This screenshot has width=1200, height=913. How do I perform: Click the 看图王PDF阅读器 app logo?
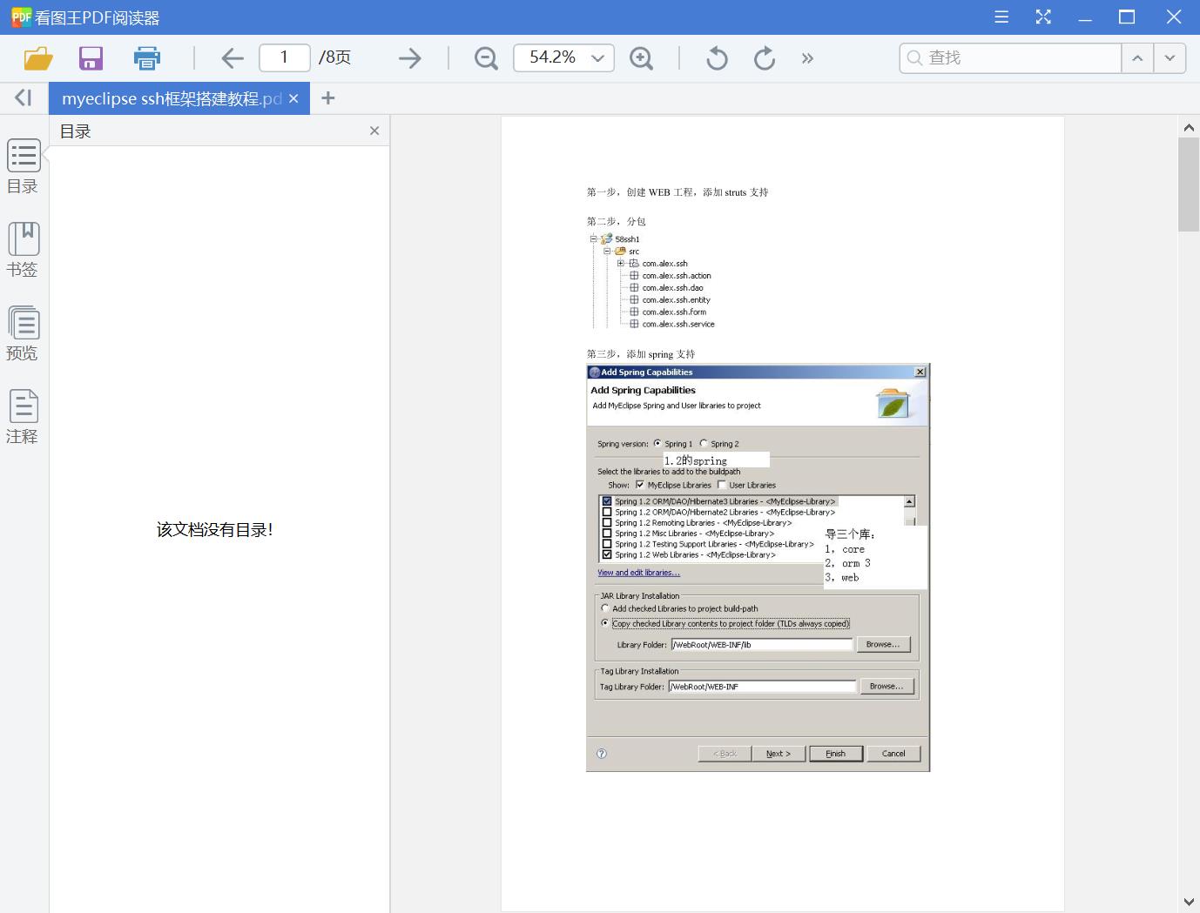pos(21,17)
